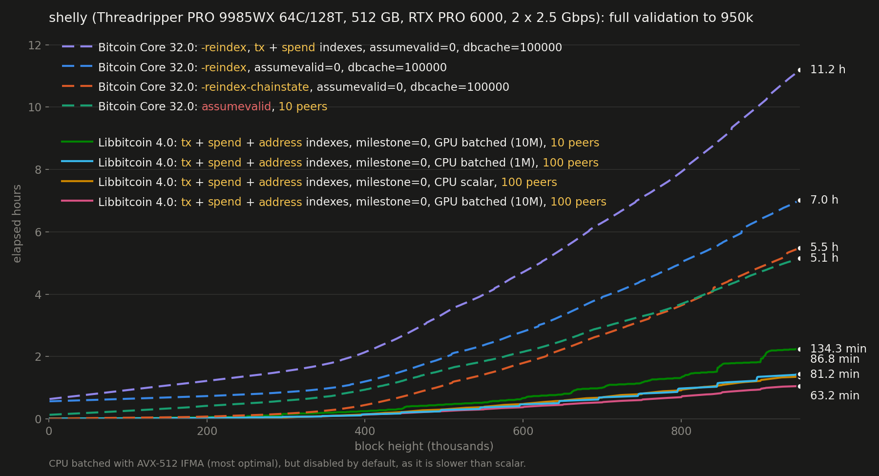Click the '5.5 h' end label

point(824,248)
